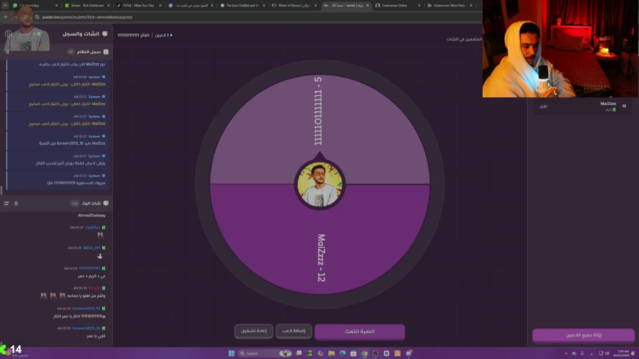Click streamer avatar at wheel center

point(319,184)
